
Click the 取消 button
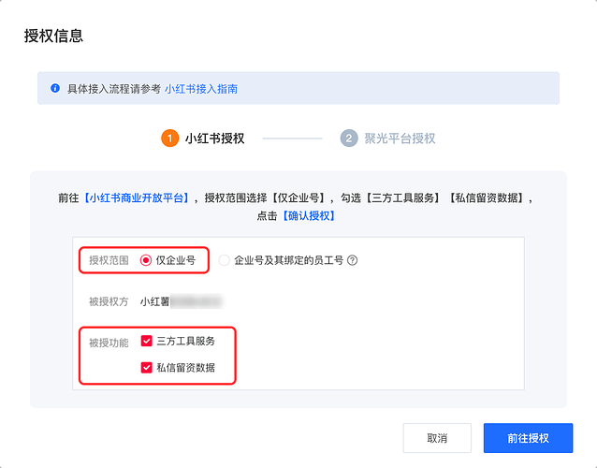437,438
